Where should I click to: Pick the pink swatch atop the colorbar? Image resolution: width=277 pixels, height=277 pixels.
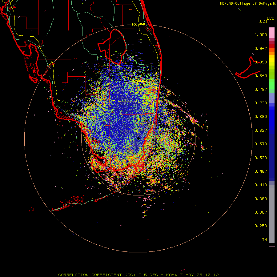[272, 33]
